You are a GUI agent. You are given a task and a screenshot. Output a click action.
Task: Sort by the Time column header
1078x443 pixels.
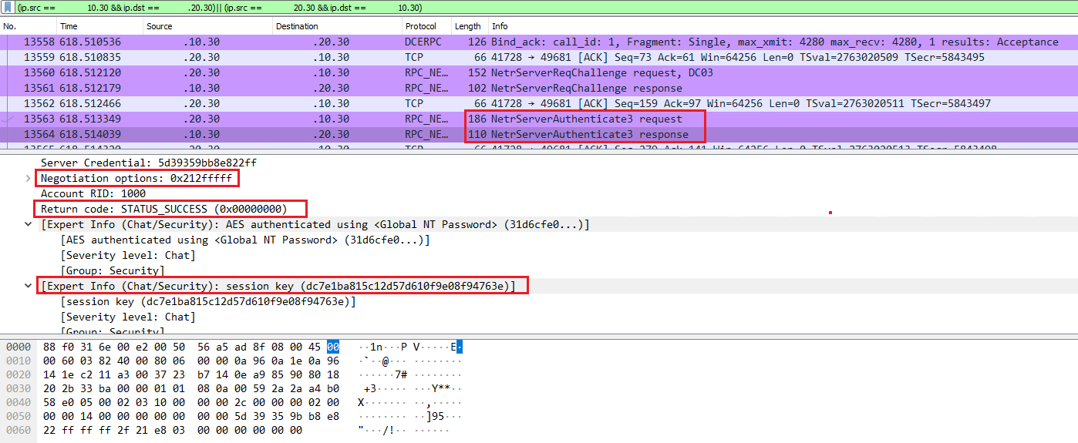(x=69, y=26)
